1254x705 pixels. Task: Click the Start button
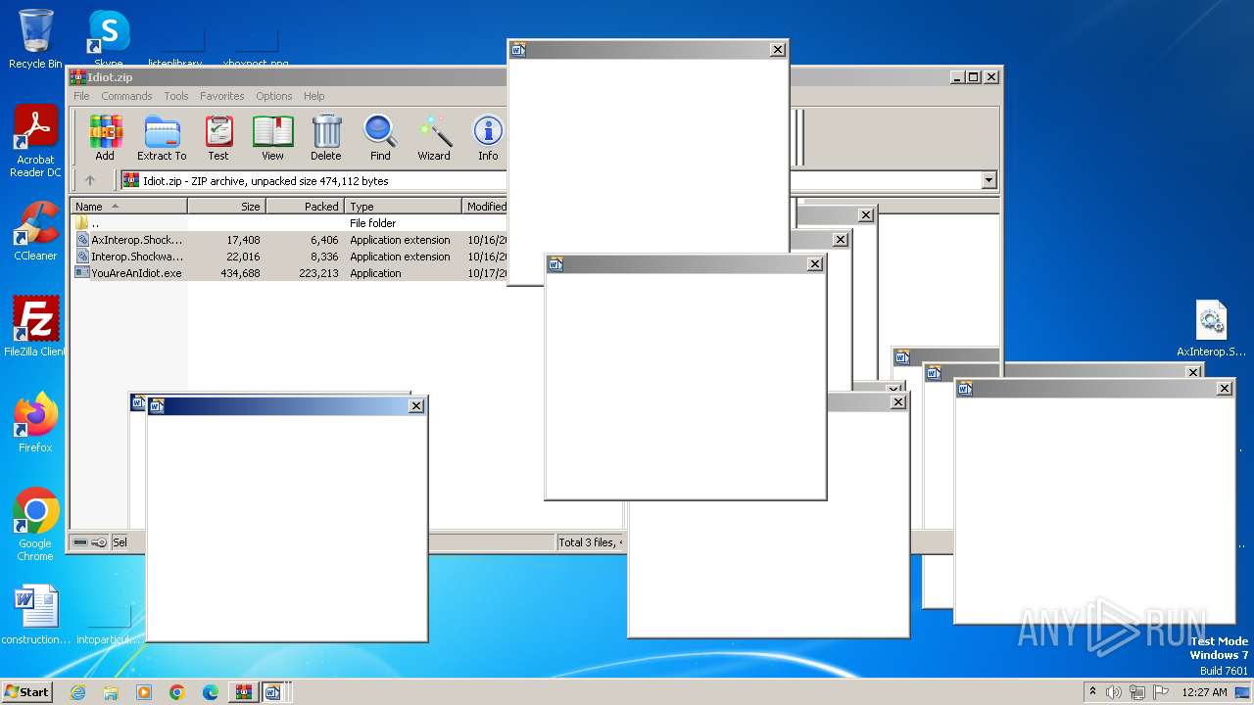[27, 692]
